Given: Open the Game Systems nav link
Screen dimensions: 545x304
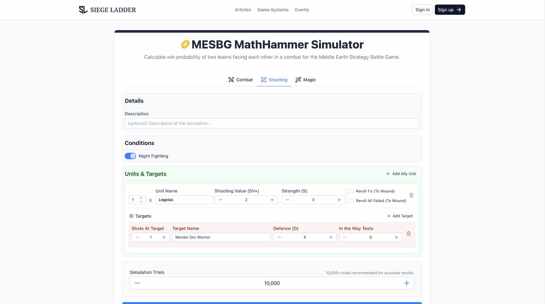Looking at the screenshot, I should coord(273,10).
